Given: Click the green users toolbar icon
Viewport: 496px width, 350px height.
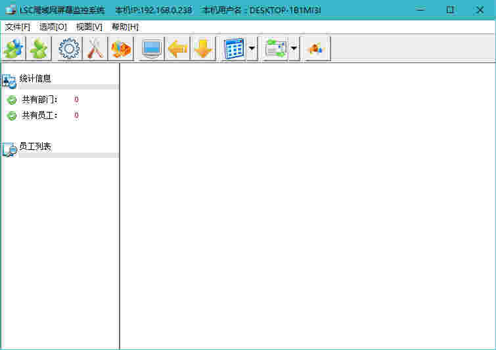Looking at the screenshot, I should tap(39, 49).
